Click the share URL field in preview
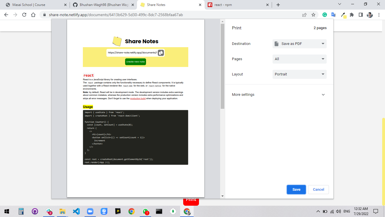Screen dimensions: 385x217 coord(132,53)
